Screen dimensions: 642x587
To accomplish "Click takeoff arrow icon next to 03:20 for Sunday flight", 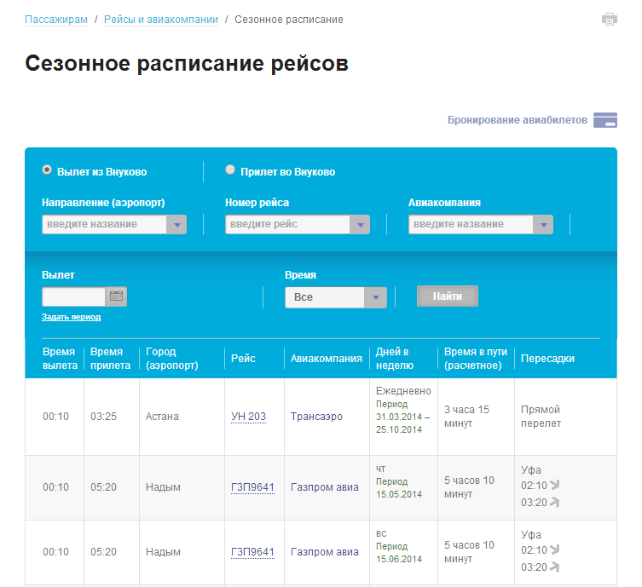I will 555,567.
